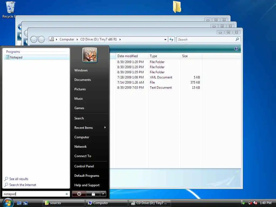The image size is (276, 207).
Task: Click the drive icon in address bar
Action: click(x=52, y=39)
